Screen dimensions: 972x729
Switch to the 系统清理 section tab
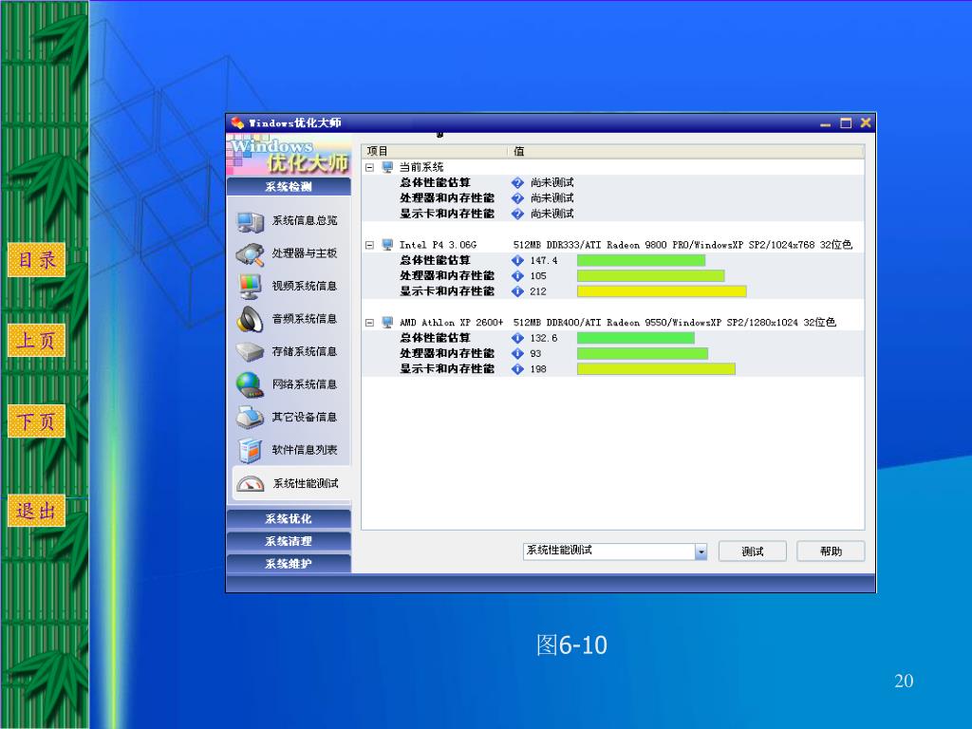click(289, 541)
